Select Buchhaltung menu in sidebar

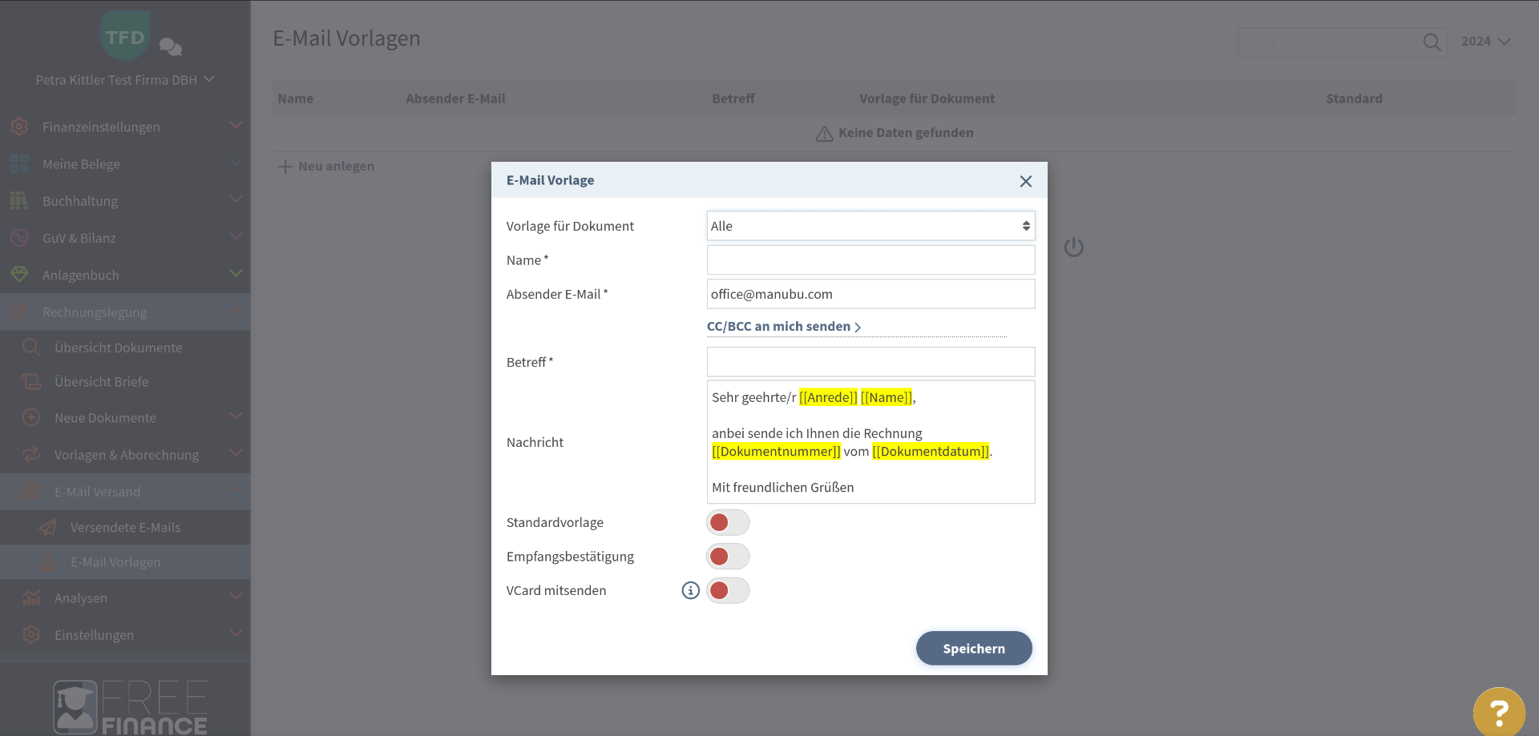click(x=80, y=201)
